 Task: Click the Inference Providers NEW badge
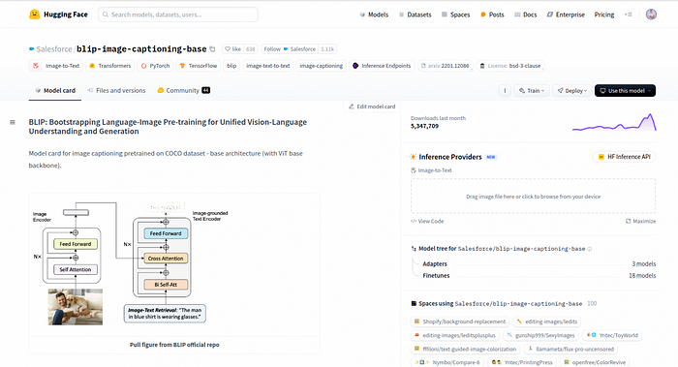click(491, 157)
